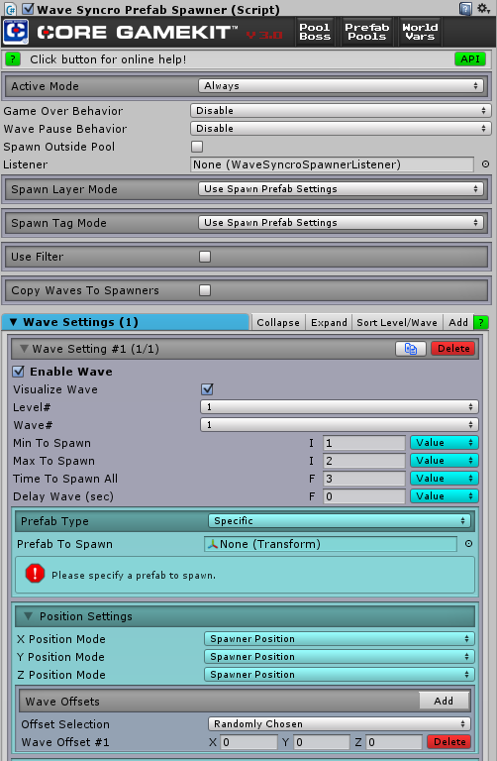The width and height of the screenshot is (497, 761).
Task: Click 'Click button for online help!' text
Action: (x=108, y=59)
